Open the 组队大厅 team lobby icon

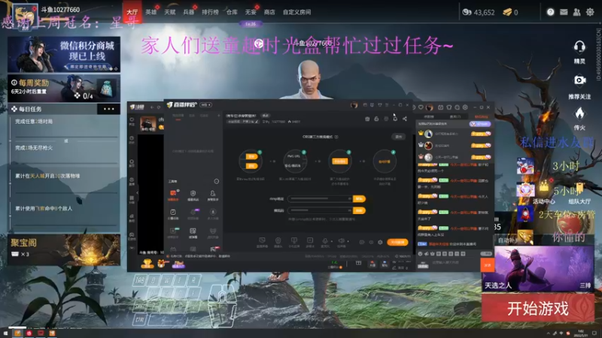pyautogui.click(x=579, y=189)
